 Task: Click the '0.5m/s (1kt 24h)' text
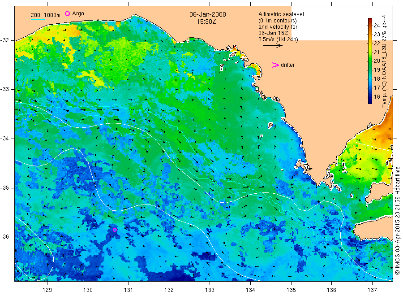click(278, 39)
